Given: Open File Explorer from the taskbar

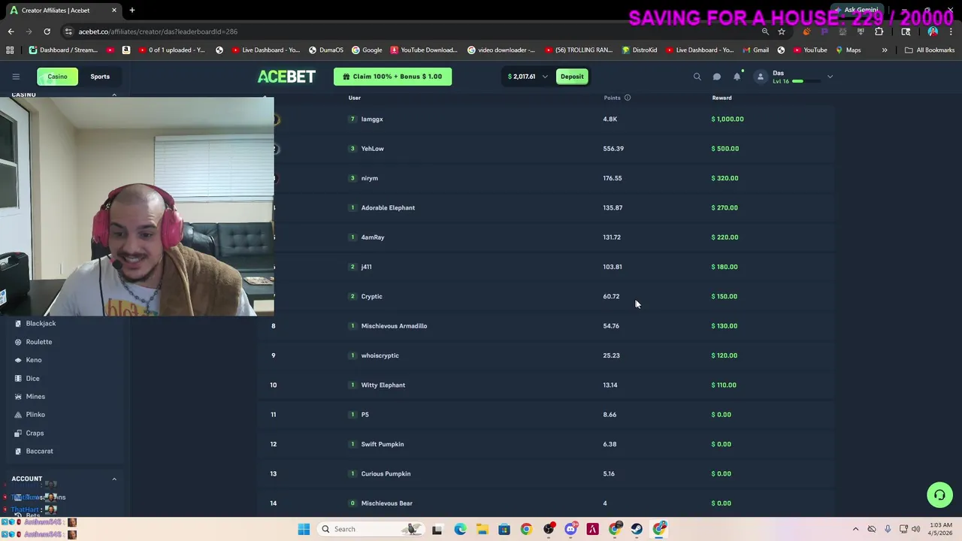Looking at the screenshot, I should coord(482,529).
